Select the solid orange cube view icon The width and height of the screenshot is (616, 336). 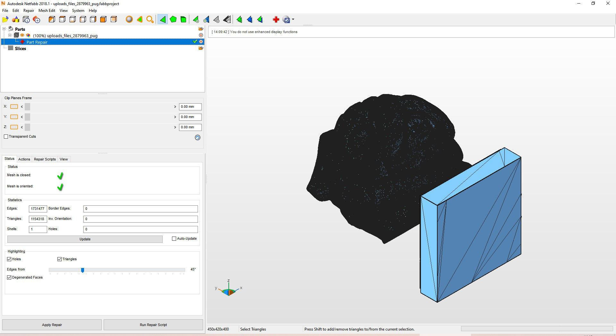click(x=103, y=20)
